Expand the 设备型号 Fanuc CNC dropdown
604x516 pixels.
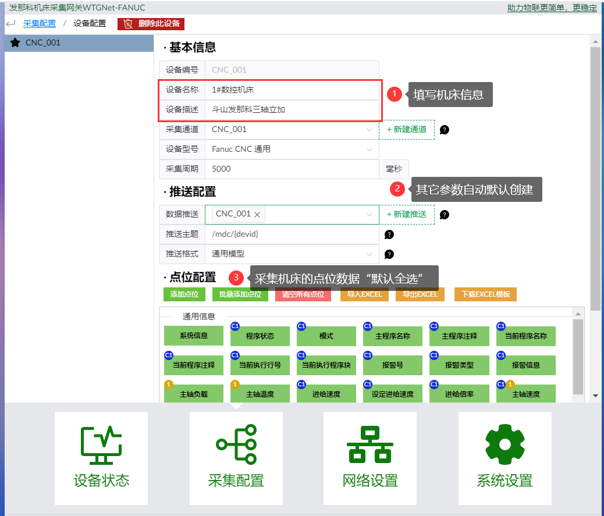[292, 149]
